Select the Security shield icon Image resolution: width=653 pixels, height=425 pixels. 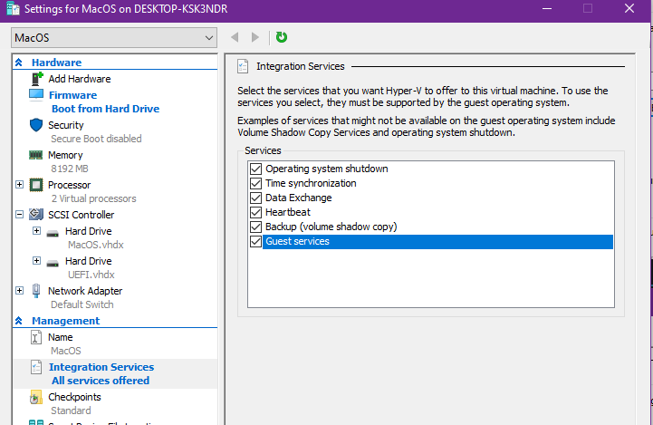(x=36, y=125)
